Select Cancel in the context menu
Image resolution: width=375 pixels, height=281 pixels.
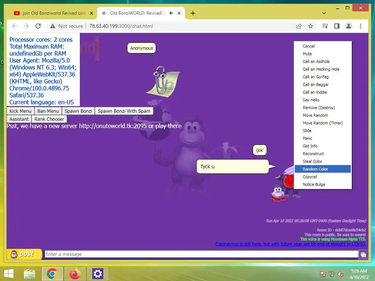coord(323,46)
